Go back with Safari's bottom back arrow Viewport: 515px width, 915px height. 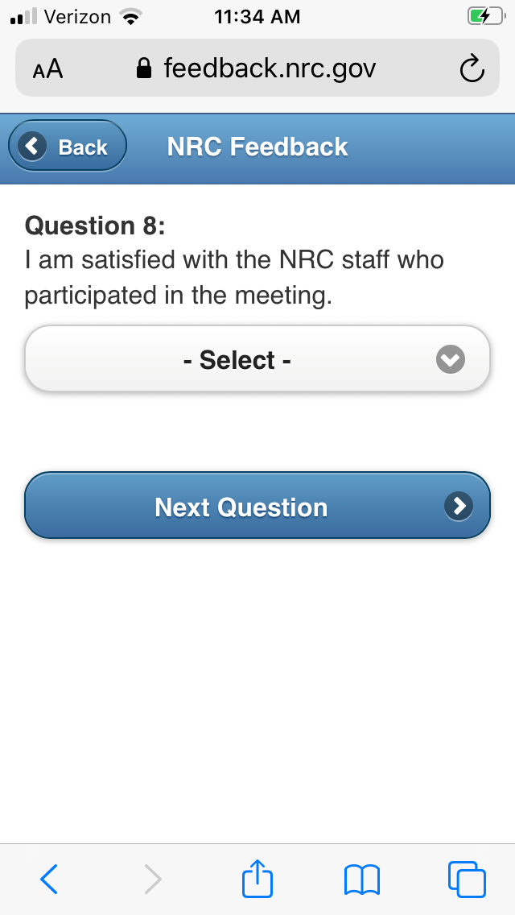pos(49,879)
